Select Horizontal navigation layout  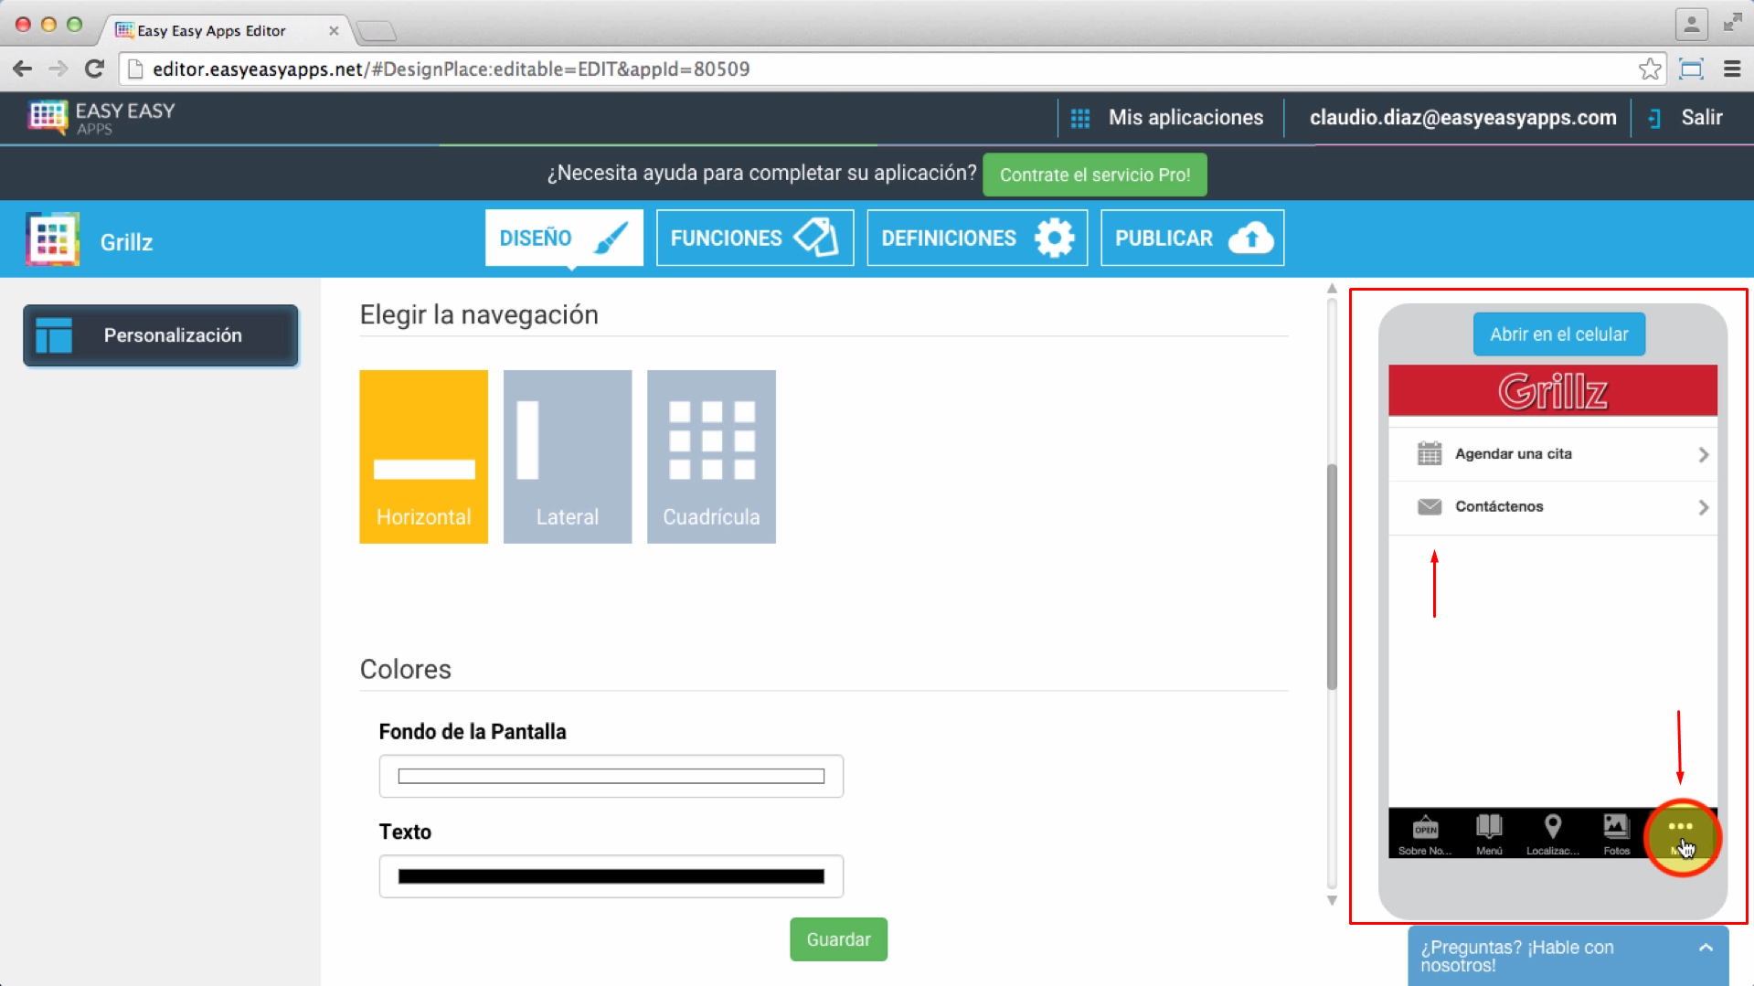(x=423, y=456)
